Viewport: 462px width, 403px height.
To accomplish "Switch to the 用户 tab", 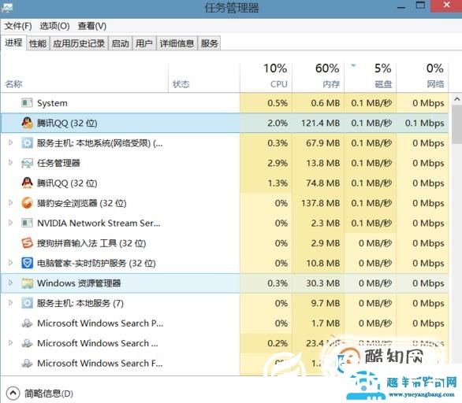I will 144,43.
